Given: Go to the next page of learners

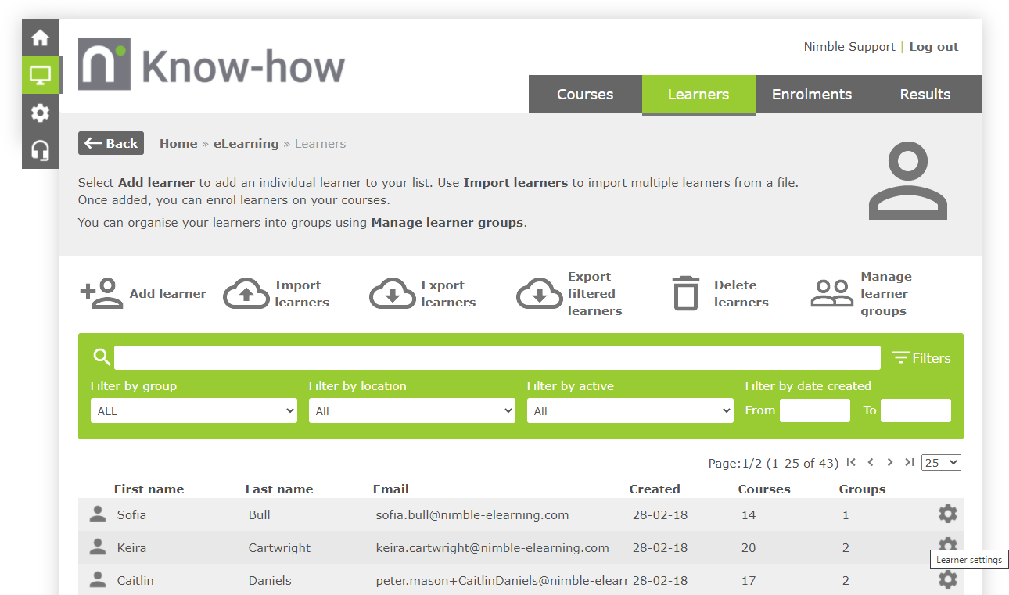Looking at the screenshot, I should (890, 462).
